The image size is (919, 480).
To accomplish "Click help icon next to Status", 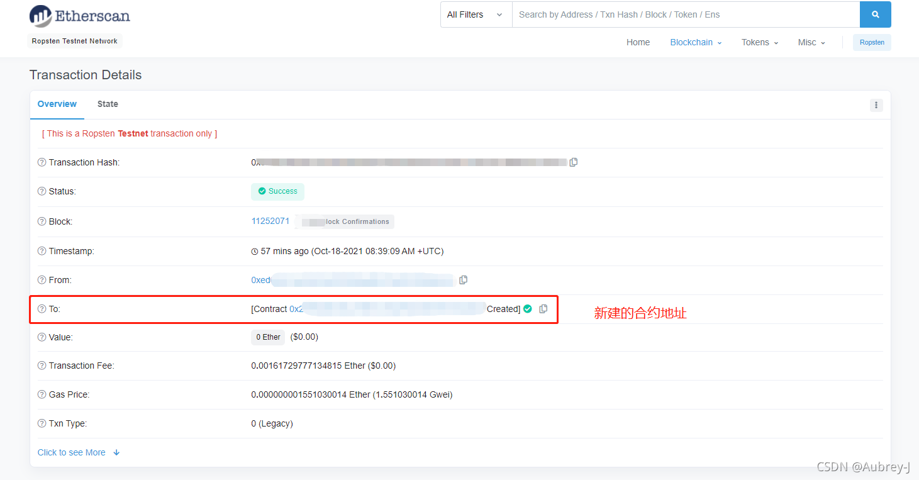I will pyautogui.click(x=42, y=191).
